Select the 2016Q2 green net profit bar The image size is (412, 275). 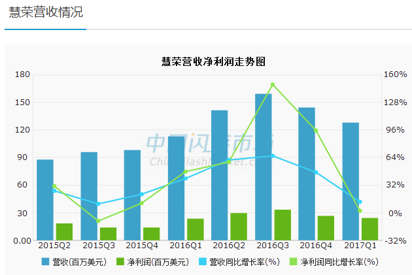click(x=239, y=227)
